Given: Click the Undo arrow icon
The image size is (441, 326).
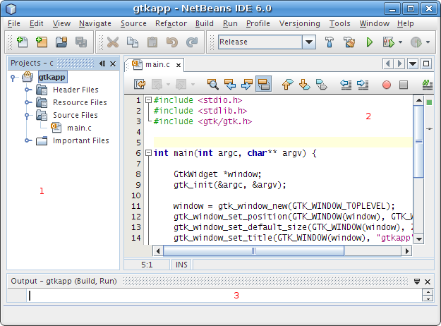Looking at the screenshot, I should point(172,42).
